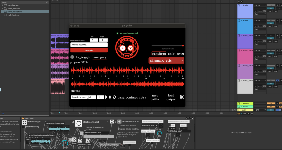Click save buffer

(155, 97)
